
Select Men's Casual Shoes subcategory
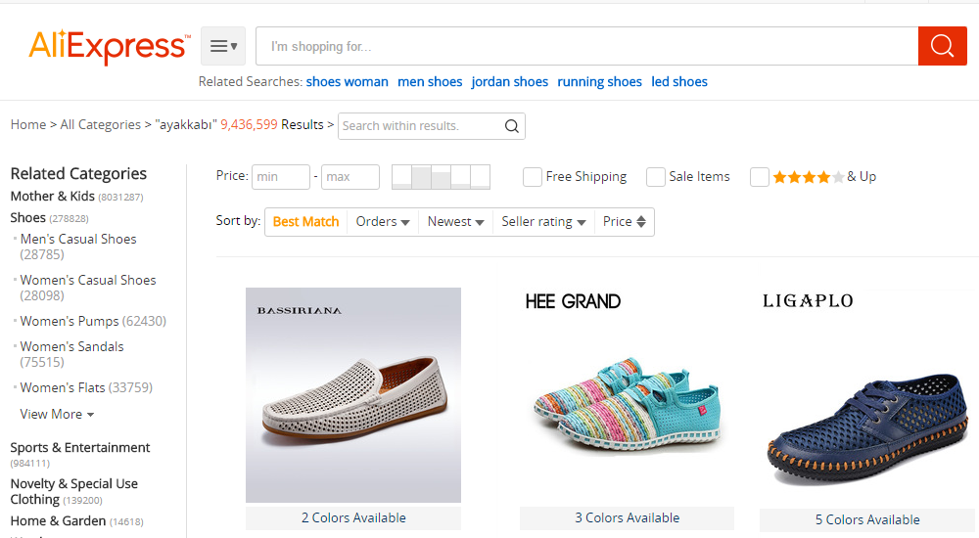click(x=78, y=247)
